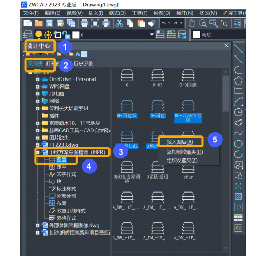Open the Undo history dropdown arrow

click(x=169, y=23)
